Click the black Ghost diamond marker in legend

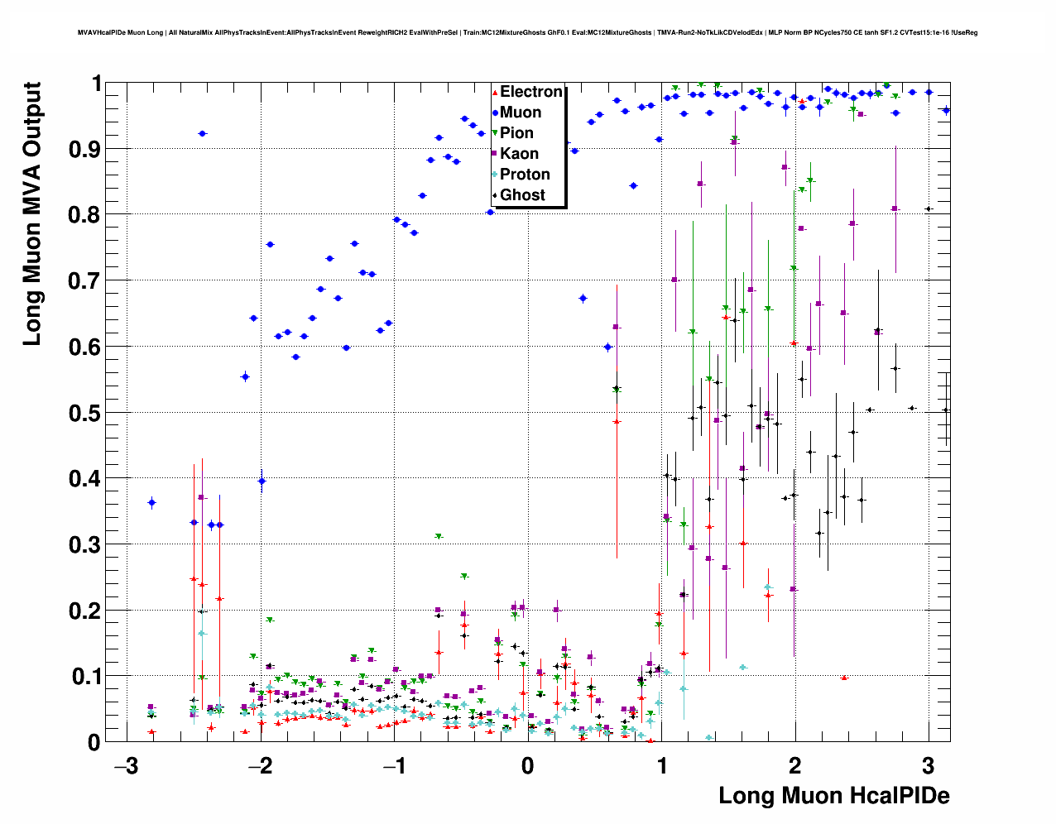pyautogui.click(x=495, y=195)
